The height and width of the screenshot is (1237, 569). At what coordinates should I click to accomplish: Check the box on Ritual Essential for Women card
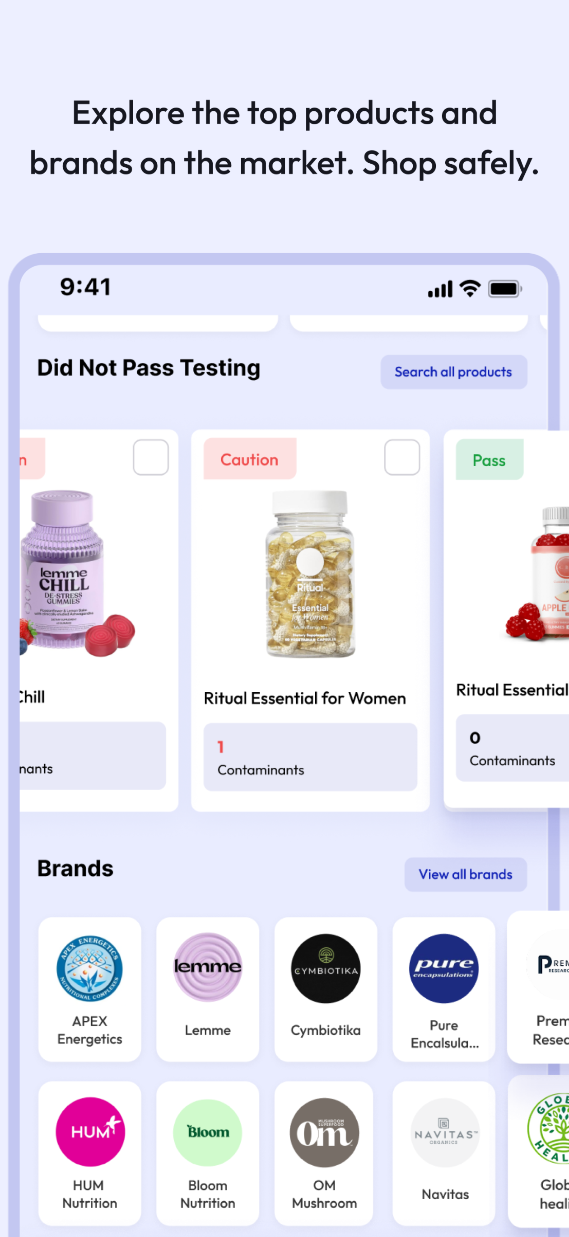(x=402, y=457)
